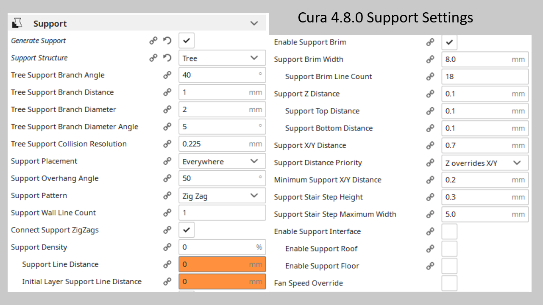Click link icon for Tree Support Branch Angle
Image resolution: width=543 pixels, height=305 pixels.
point(167,75)
